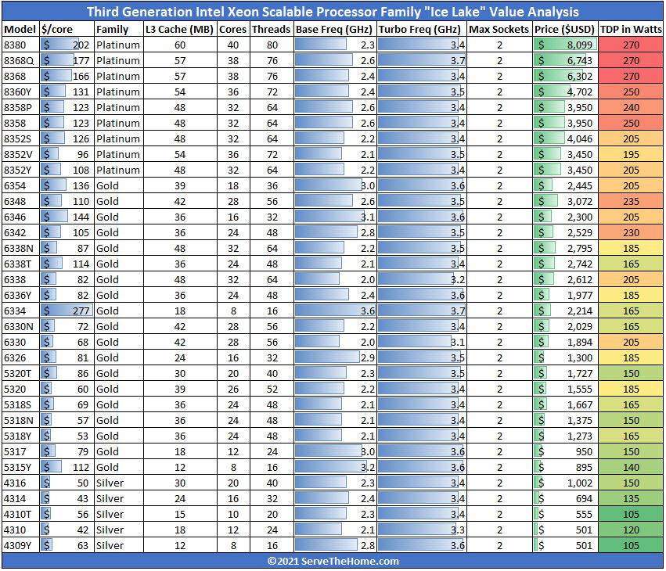Click the ©2021 ServeTheHome.com footer text
Screen dimensions: 666x571
pos(333,562)
